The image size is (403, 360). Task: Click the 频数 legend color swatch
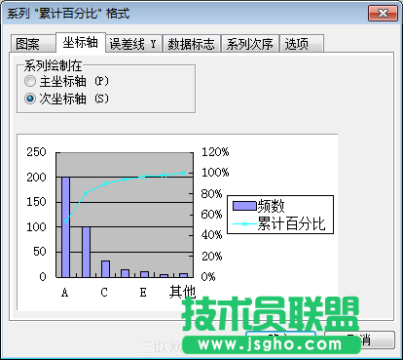point(244,206)
